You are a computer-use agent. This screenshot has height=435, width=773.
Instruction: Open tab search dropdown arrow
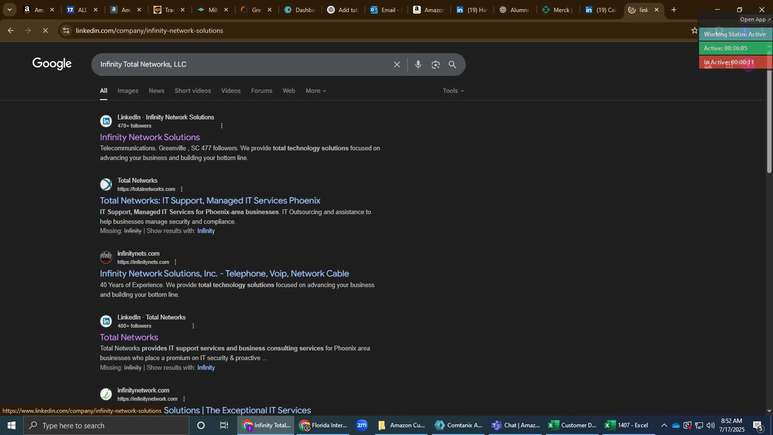tap(9, 10)
